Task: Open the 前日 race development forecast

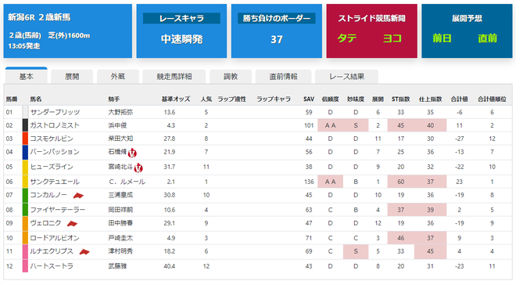Action: point(442,38)
